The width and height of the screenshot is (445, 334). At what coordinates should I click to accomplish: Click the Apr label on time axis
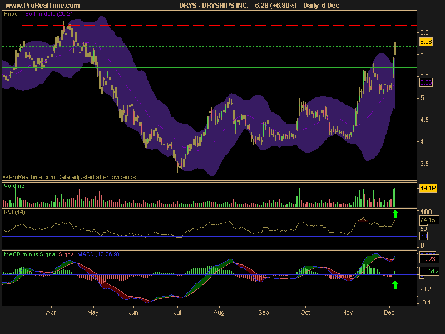pos(51,312)
